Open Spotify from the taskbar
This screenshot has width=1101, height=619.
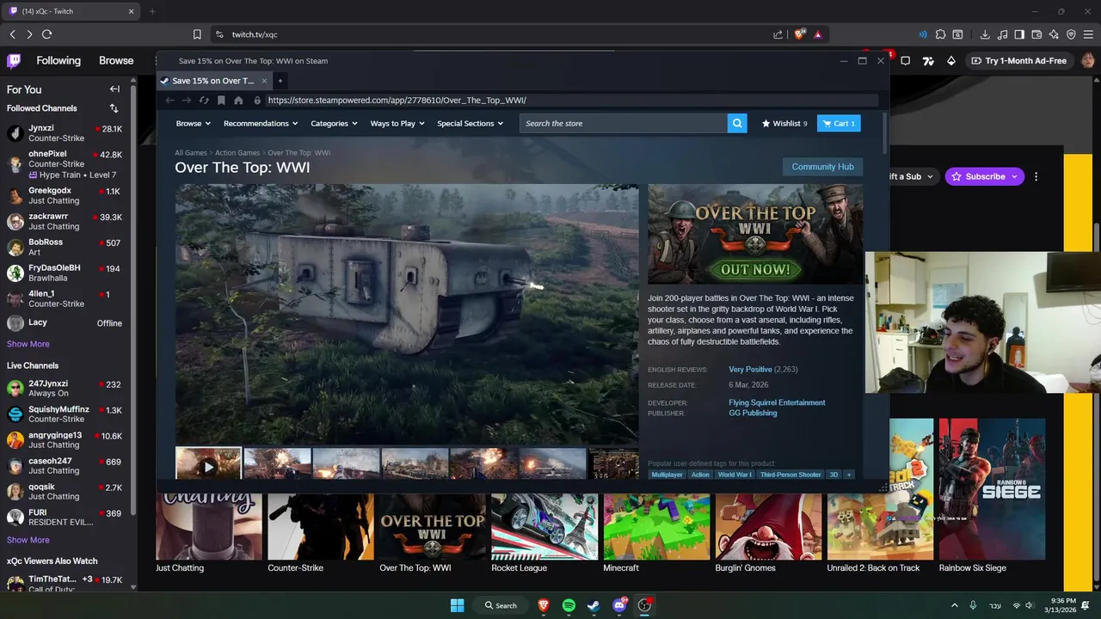pyautogui.click(x=569, y=605)
